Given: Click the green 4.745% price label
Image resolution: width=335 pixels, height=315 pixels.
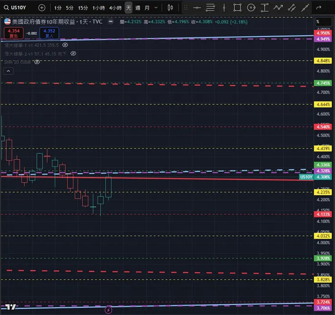Looking at the screenshot, I should tap(323, 83).
